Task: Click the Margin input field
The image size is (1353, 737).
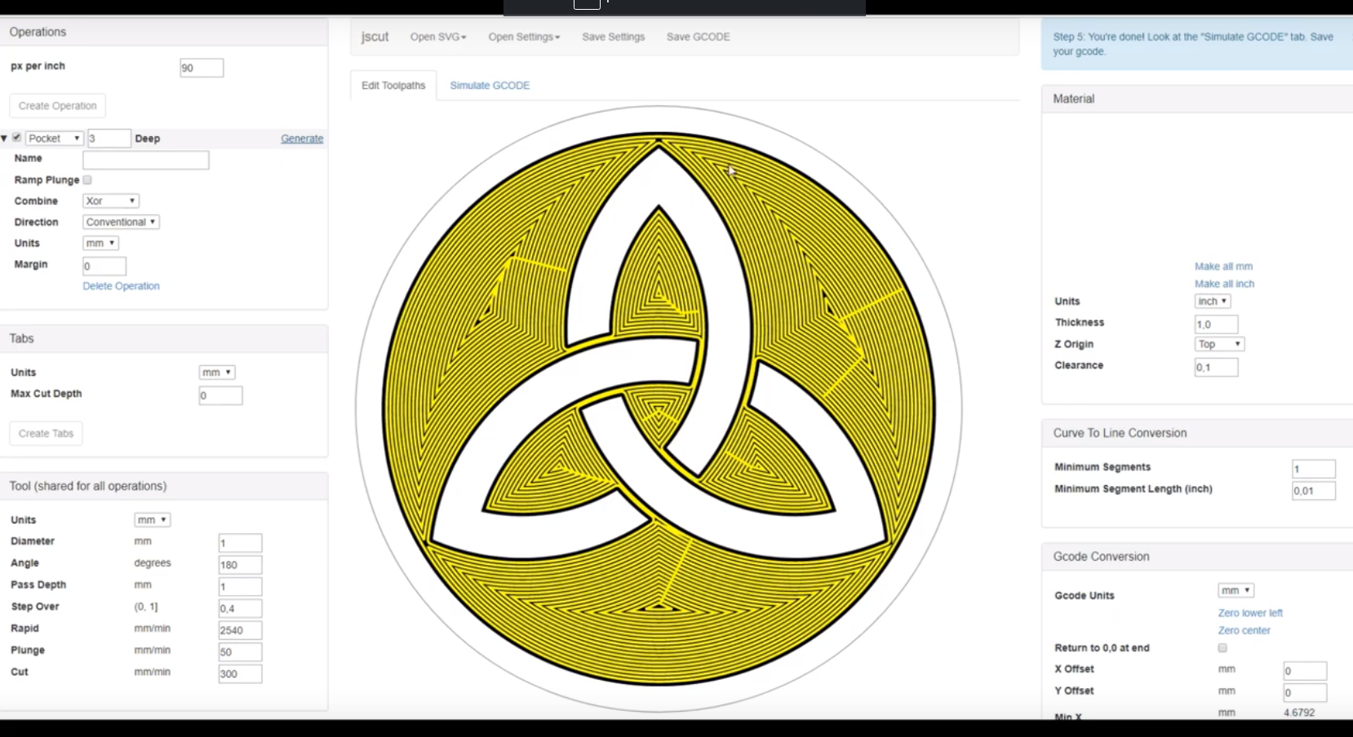Action: click(x=104, y=266)
